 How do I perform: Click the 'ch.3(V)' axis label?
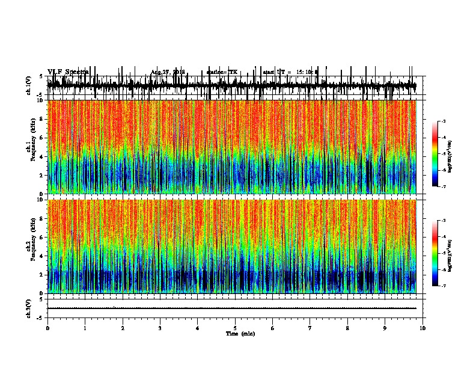click(28, 308)
